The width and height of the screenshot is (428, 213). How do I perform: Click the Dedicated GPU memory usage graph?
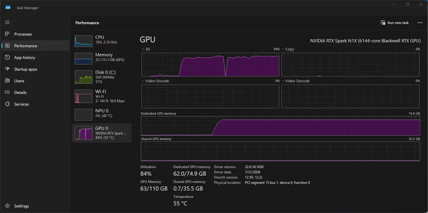(280, 126)
